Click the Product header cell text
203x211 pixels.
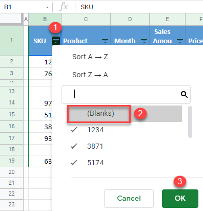click(x=75, y=41)
